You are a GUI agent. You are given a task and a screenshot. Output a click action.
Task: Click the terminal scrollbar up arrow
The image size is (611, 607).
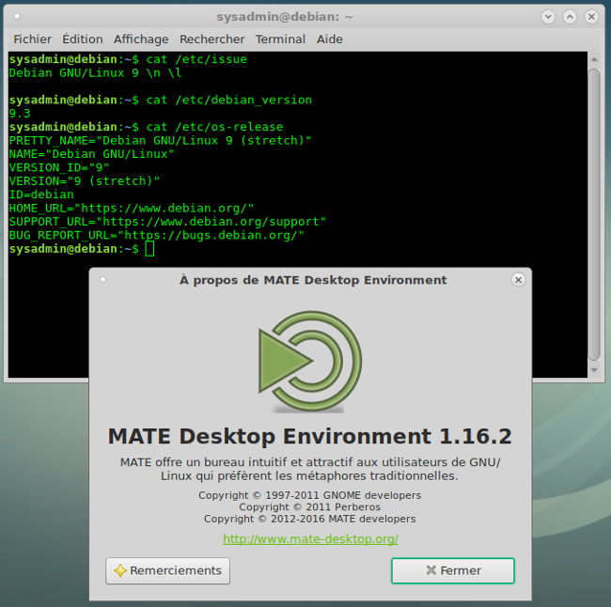tap(594, 59)
